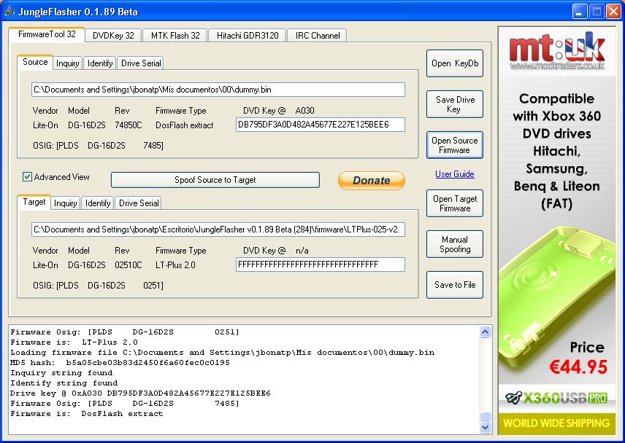Click the Open KeyDb button
Image resolution: width=625 pixels, height=443 pixels.
point(455,63)
